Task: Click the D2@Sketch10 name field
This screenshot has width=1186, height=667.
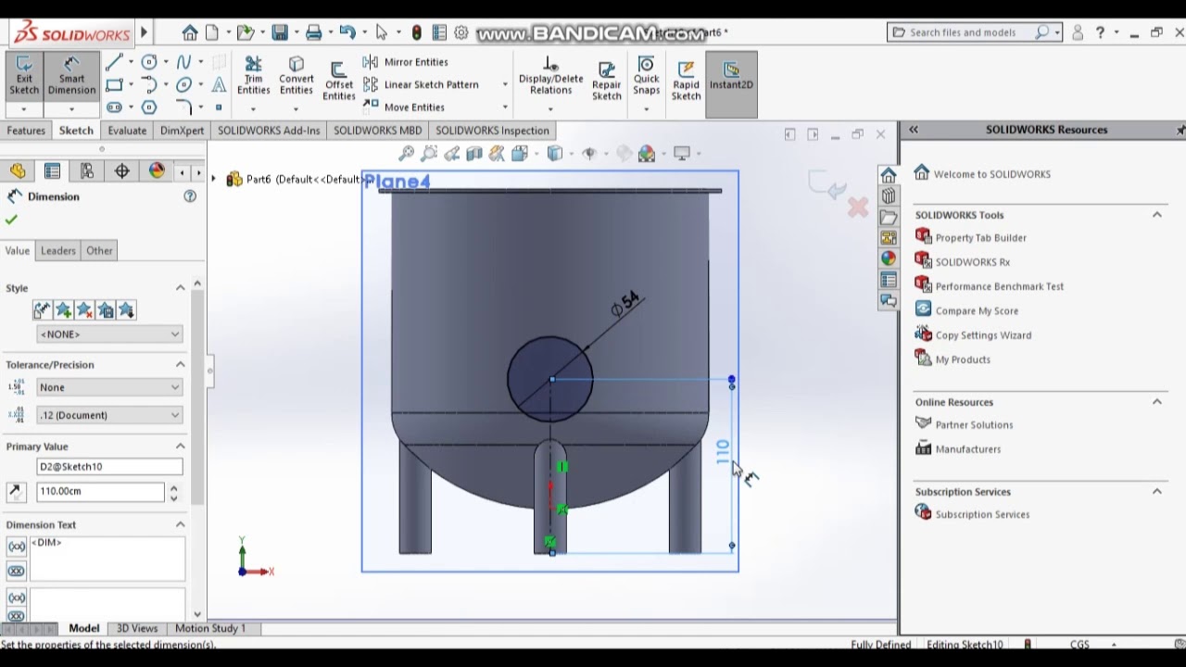Action: pos(109,467)
